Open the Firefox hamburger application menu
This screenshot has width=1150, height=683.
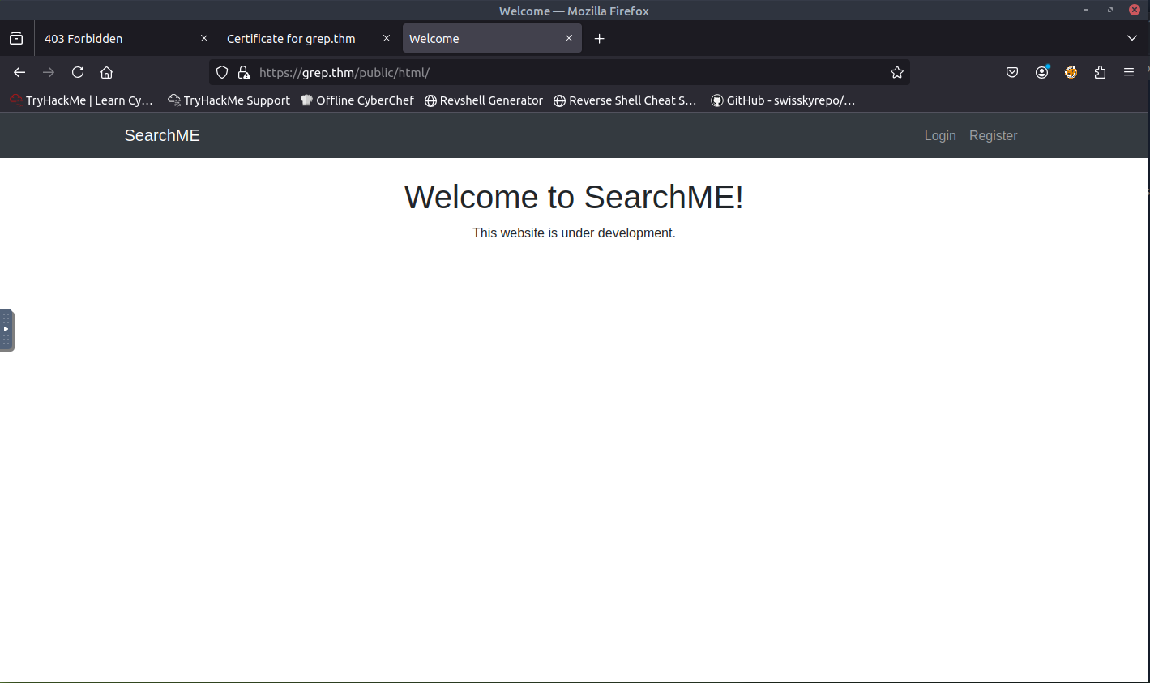pos(1129,72)
